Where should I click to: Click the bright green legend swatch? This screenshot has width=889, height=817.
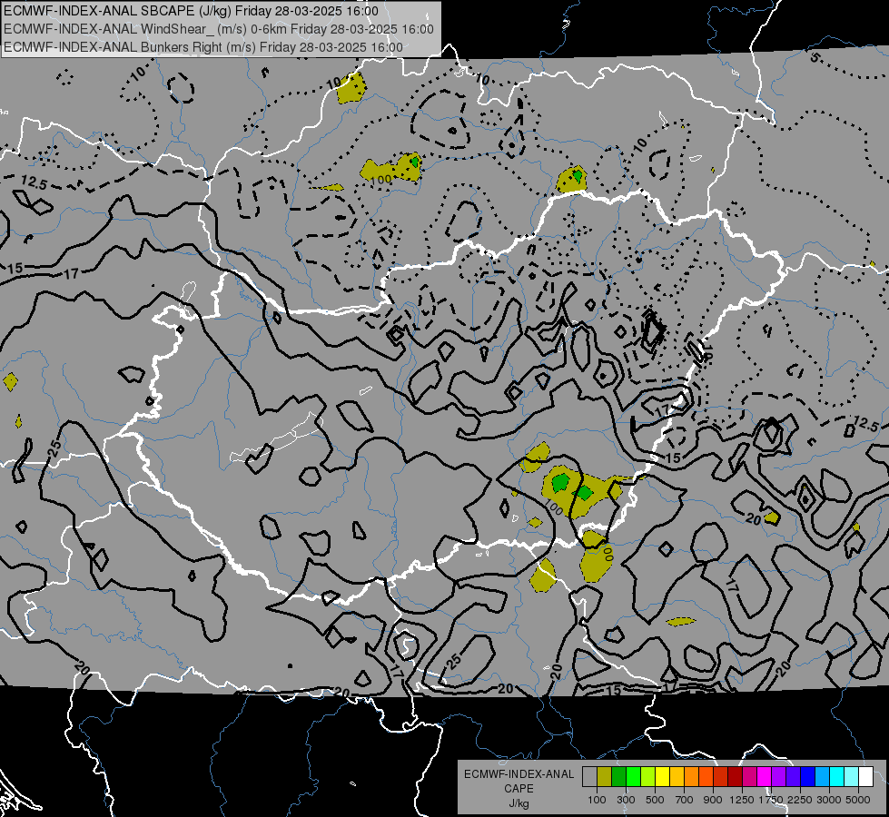click(633, 777)
